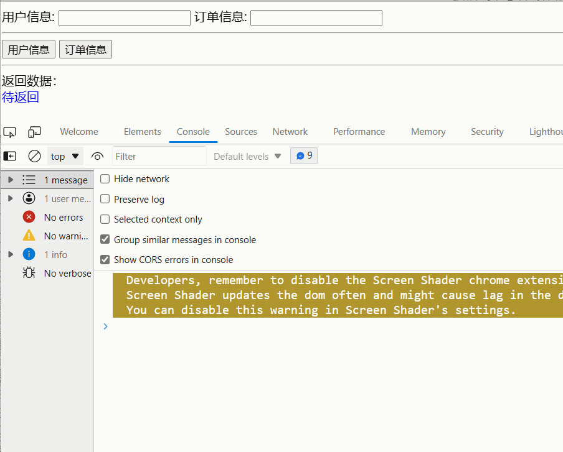Switch to the Elements tab
The height and width of the screenshot is (452, 563).
(142, 132)
